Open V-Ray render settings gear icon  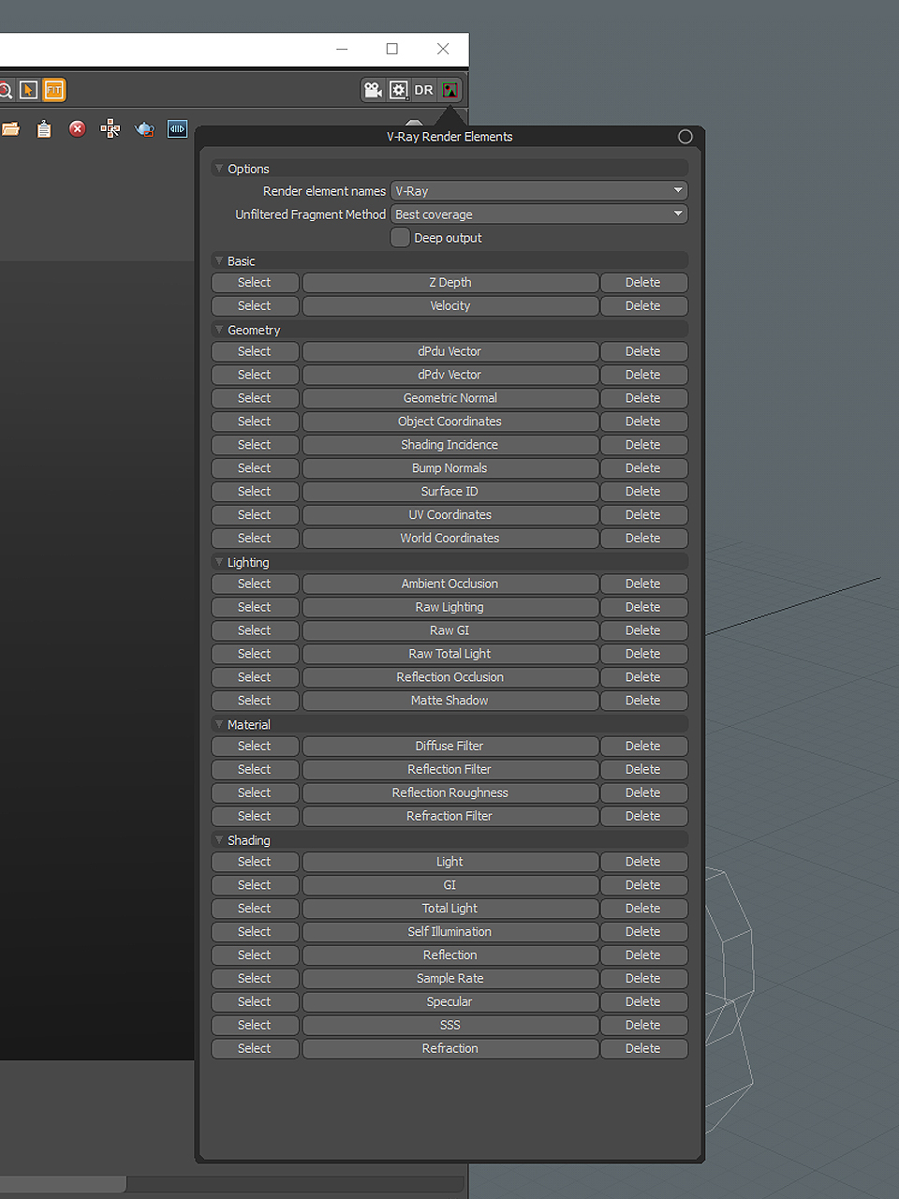click(x=398, y=90)
